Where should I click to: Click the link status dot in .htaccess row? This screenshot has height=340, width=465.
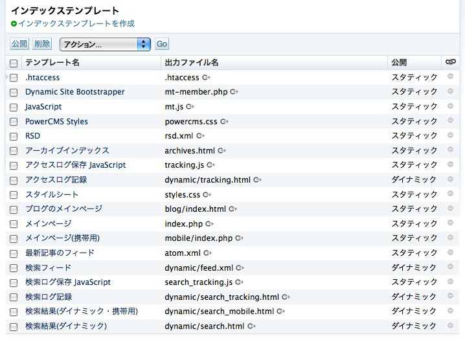coord(451,76)
